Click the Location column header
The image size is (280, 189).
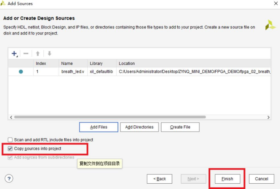pos(127,64)
